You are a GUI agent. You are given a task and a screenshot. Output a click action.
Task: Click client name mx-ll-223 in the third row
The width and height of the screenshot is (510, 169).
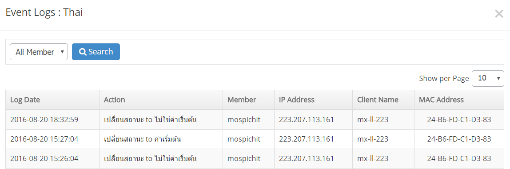pos(373,159)
